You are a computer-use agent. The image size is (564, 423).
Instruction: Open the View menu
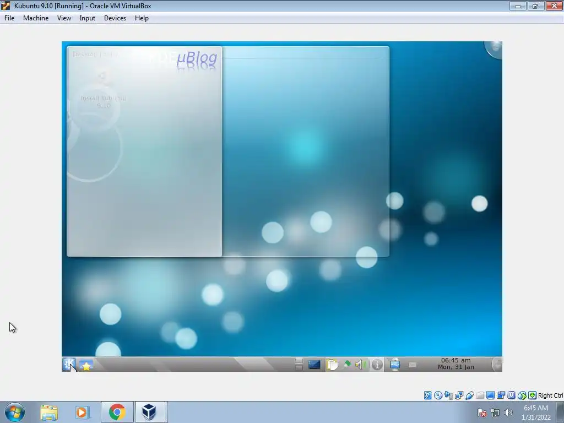[x=64, y=18]
